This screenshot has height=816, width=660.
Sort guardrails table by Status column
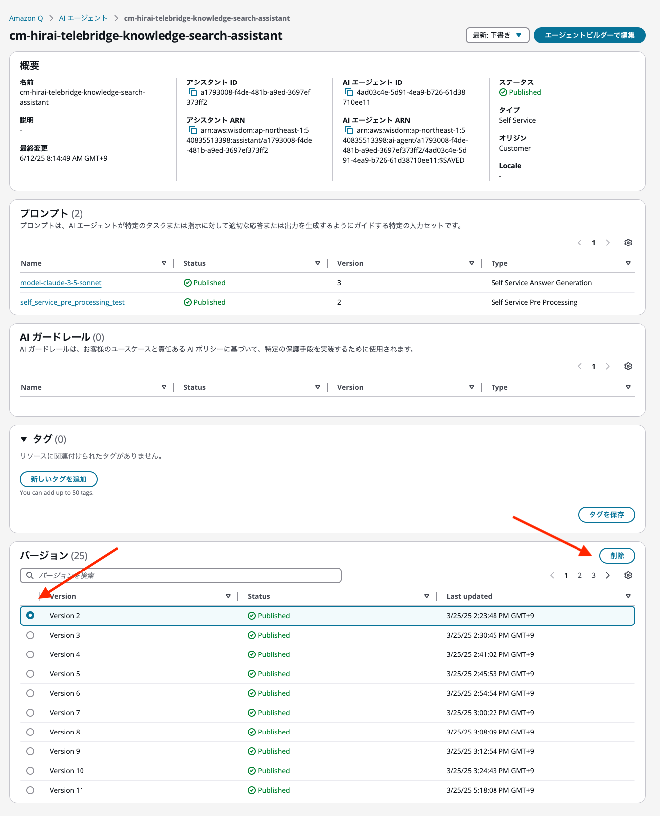tap(318, 387)
